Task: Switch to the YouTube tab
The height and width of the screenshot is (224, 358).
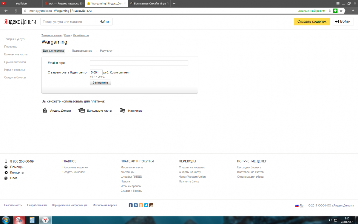Action: tap(21, 3)
